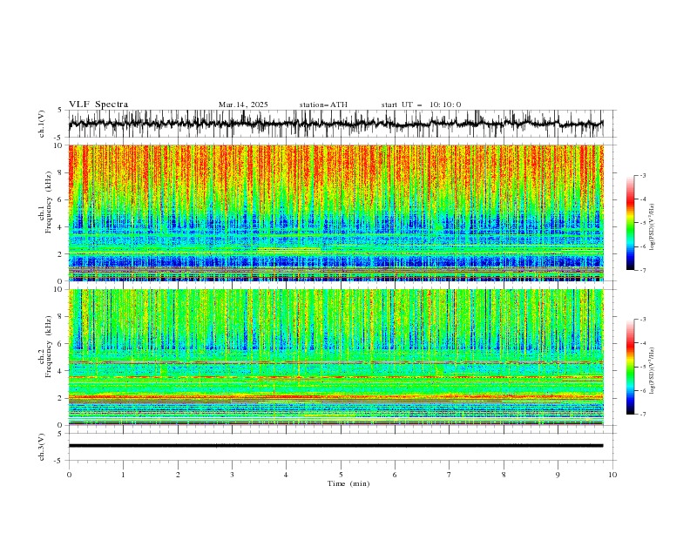Click the lower PSD color scale bar

point(630,367)
